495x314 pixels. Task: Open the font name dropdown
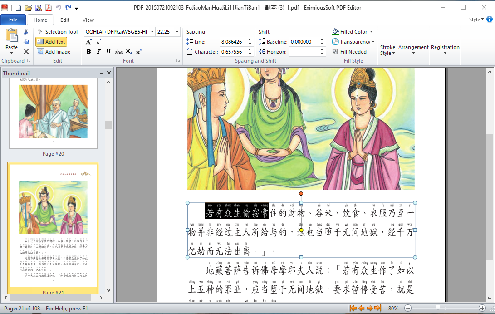coord(151,32)
